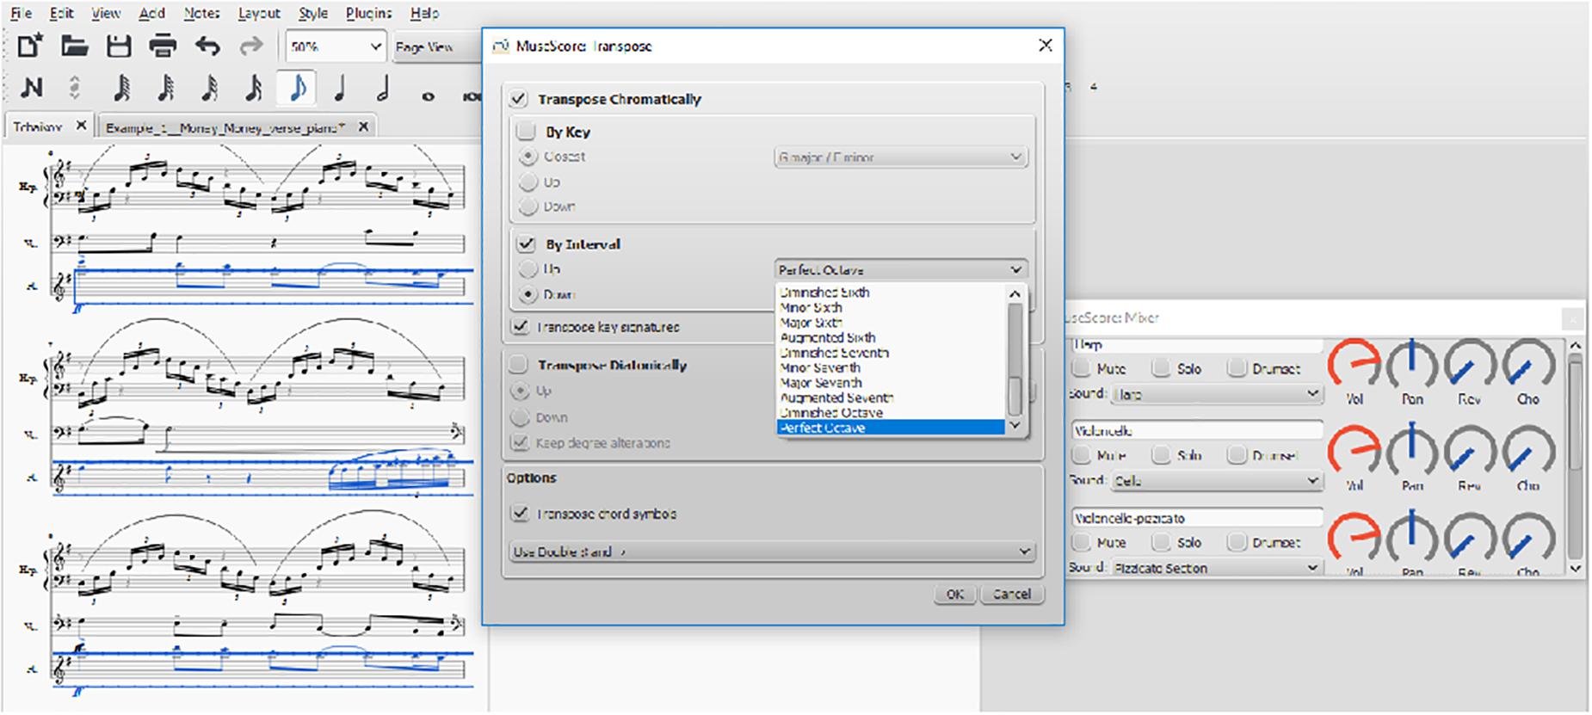
Task: Click the Violoncello Pan knob in Mixer
Action: 1412,452
